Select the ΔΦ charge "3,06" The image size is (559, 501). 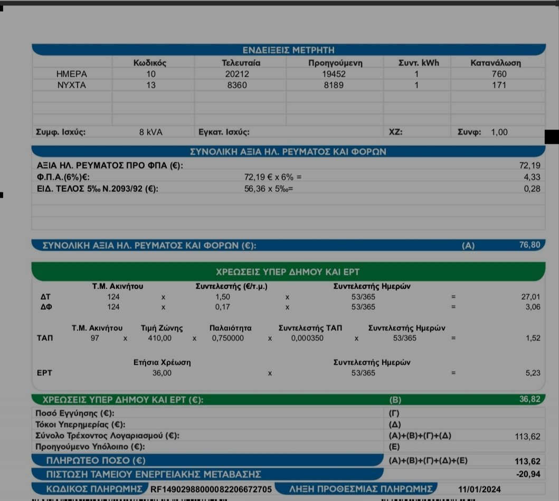click(533, 307)
